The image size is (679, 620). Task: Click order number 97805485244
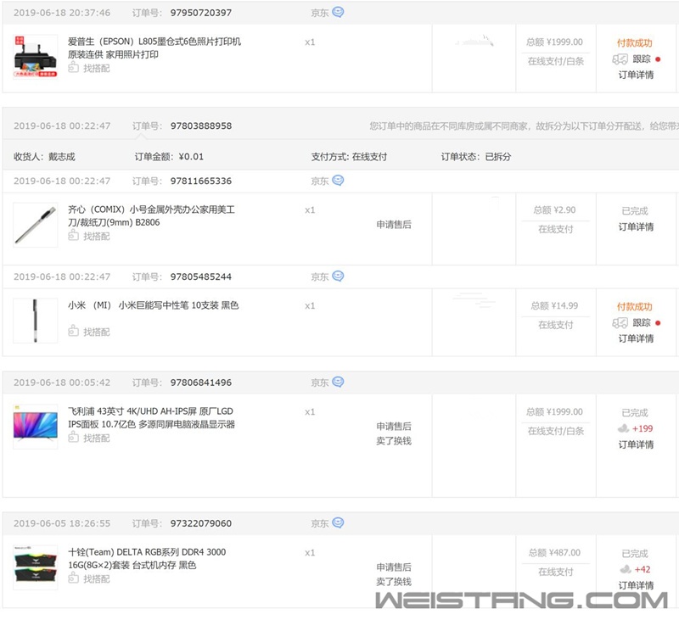point(201,276)
